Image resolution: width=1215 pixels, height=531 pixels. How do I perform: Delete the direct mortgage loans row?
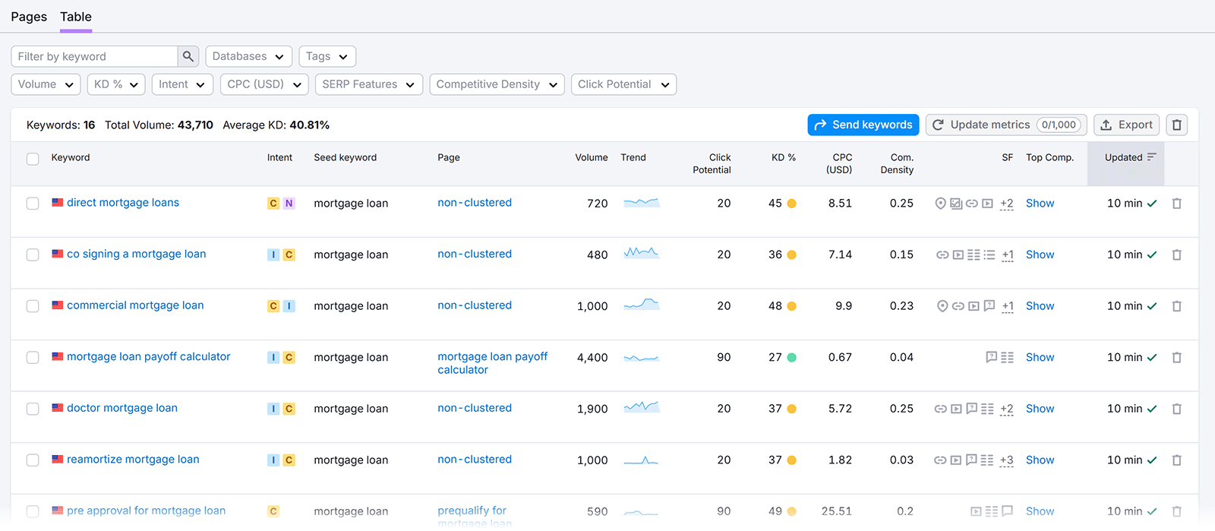(1176, 204)
